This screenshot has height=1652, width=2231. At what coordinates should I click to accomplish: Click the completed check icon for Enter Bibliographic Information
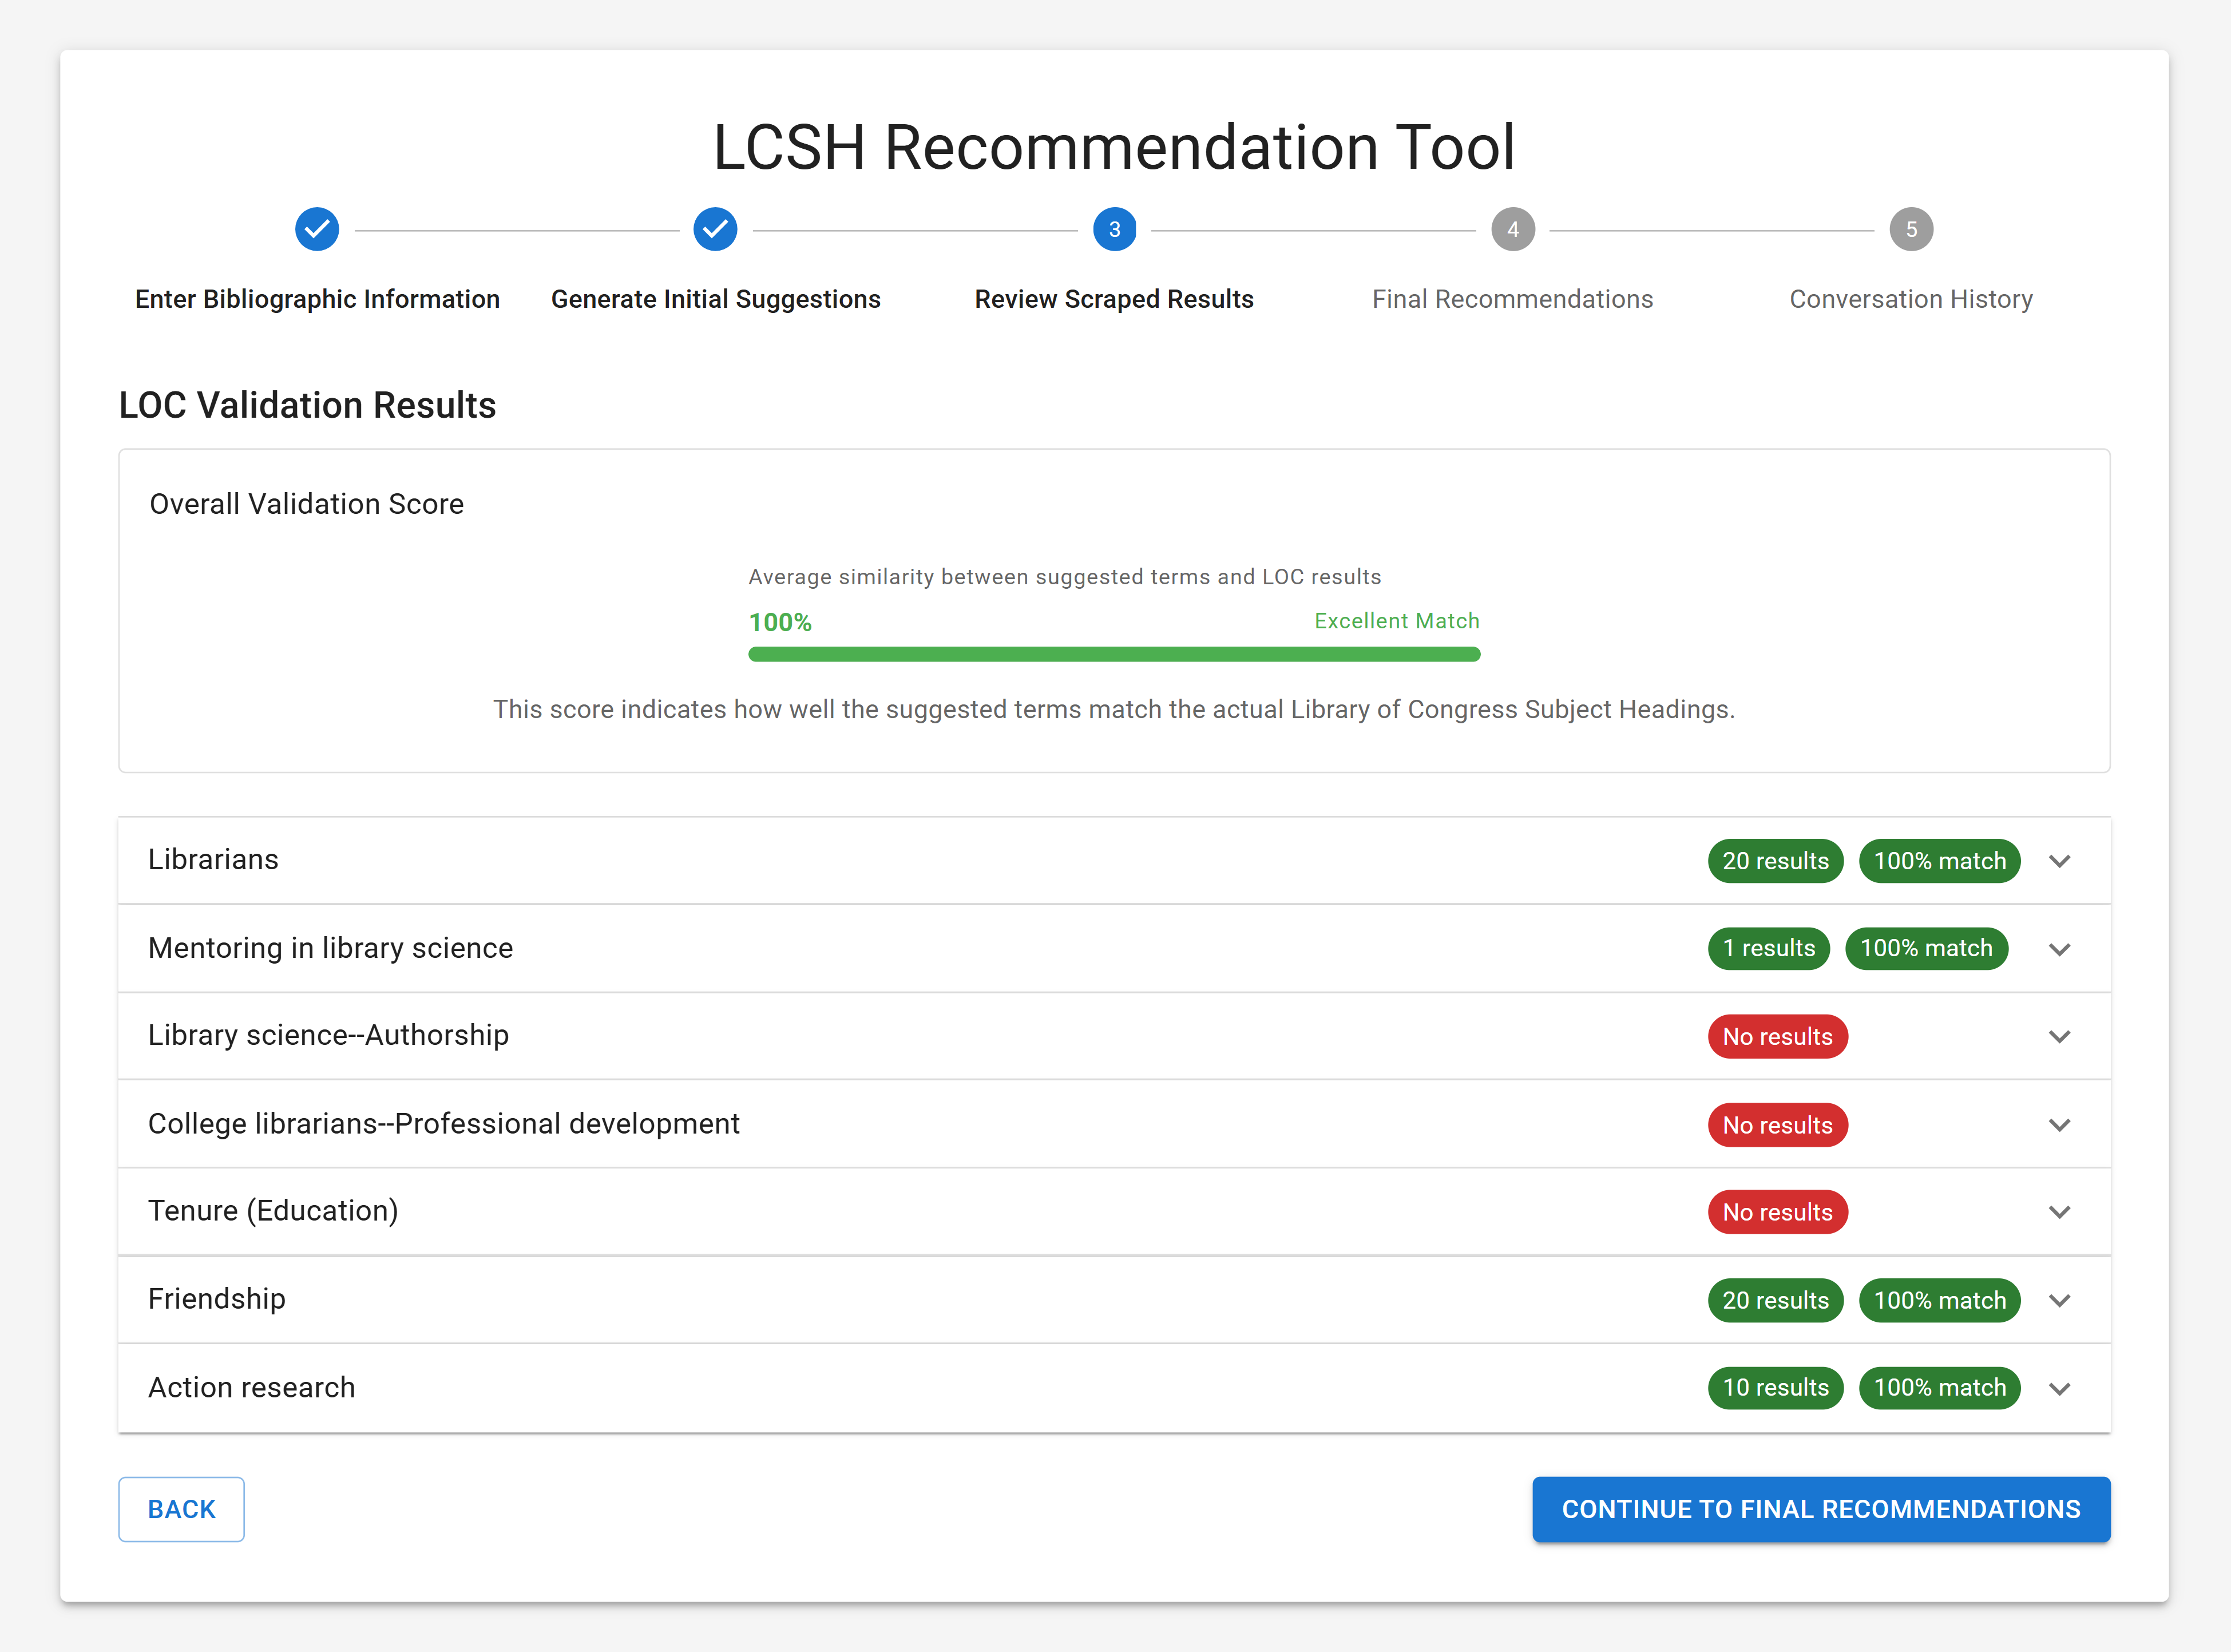(317, 228)
